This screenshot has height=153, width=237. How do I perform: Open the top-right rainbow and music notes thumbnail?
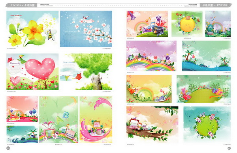click(x=218, y=24)
